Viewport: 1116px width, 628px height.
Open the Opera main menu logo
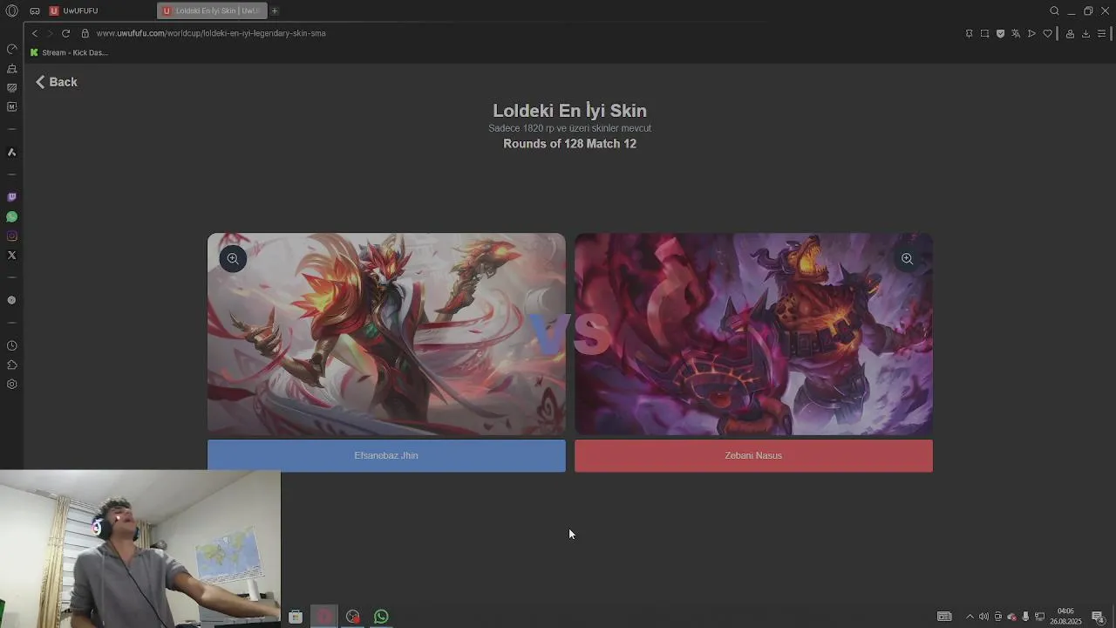tap(11, 11)
